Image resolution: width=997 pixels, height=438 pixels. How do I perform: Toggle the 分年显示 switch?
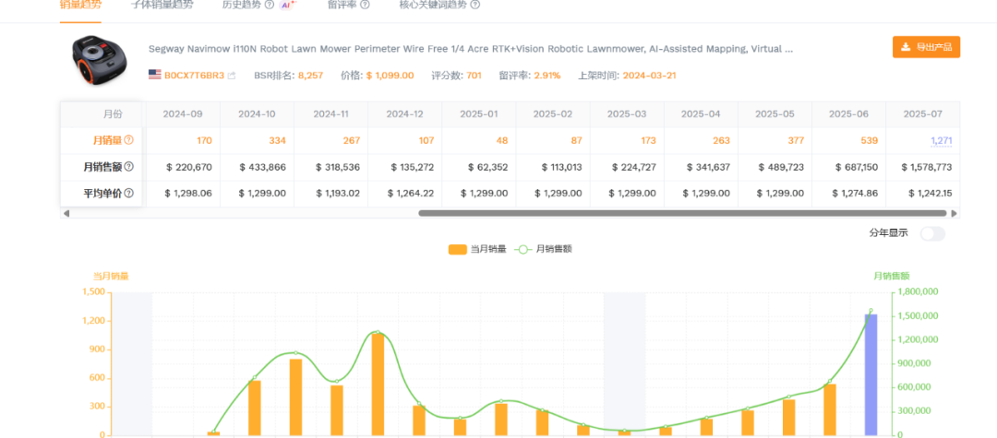(931, 233)
